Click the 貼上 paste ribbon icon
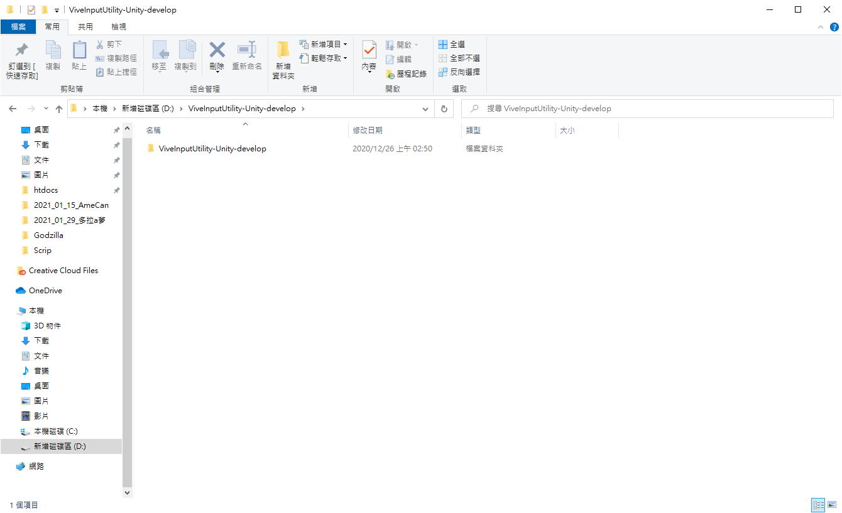The width and height of the screenshot is (842, 513). (79, 50)
